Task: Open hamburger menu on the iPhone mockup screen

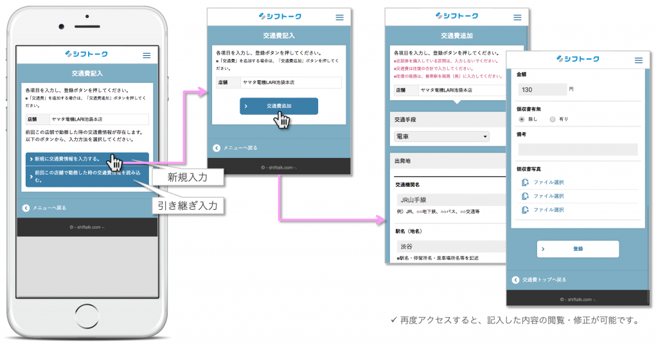Action: (147, 55)
